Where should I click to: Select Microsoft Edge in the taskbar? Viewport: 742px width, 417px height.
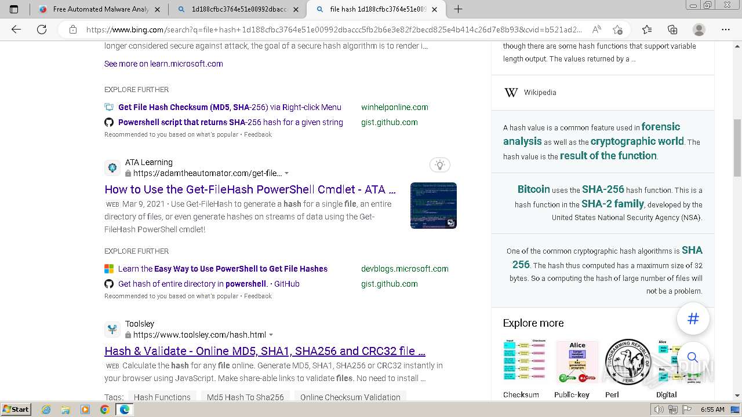[x=124, y=409]
